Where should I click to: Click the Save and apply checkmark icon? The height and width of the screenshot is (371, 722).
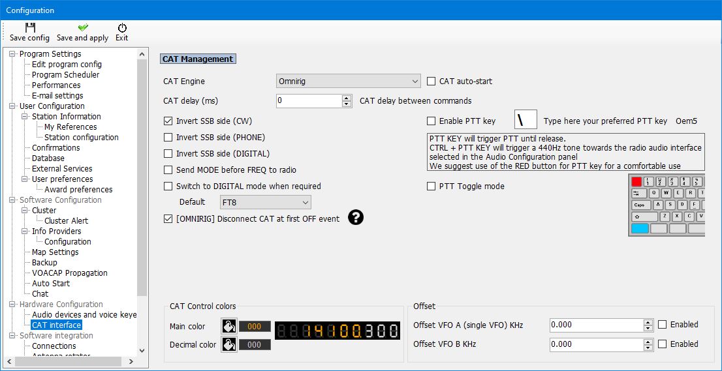(83, 27)
